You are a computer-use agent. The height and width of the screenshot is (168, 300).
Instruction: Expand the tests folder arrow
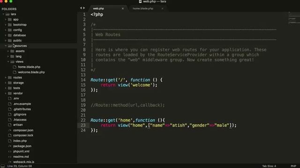tap(6, 88)
